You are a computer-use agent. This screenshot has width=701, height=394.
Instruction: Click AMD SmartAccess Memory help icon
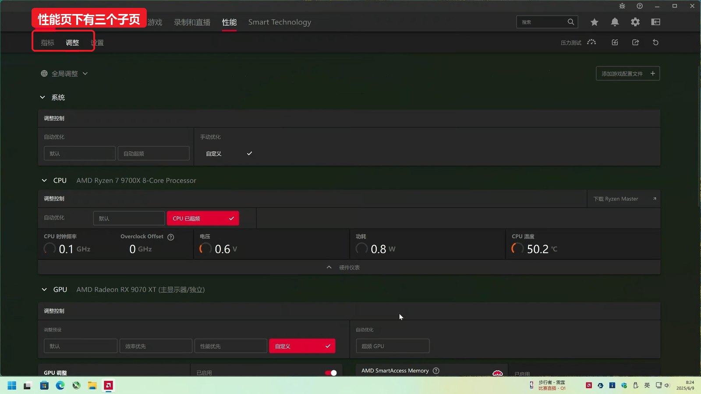[x=436, y=371]
